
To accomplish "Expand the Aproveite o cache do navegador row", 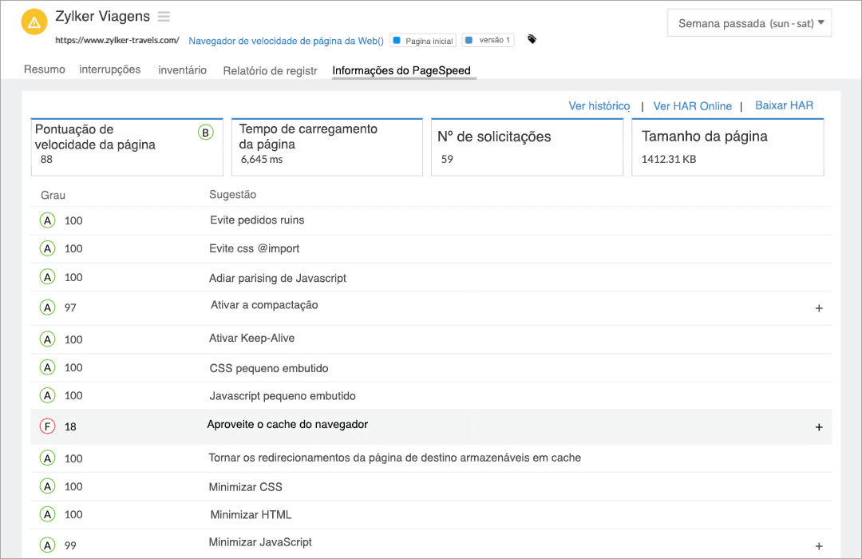I will coord(819,427).
